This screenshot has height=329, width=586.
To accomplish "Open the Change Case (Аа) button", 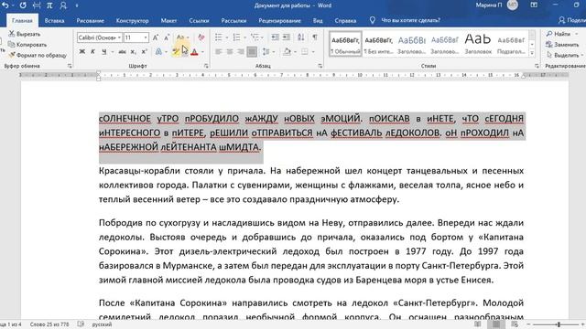I will (x=182, y=37).
